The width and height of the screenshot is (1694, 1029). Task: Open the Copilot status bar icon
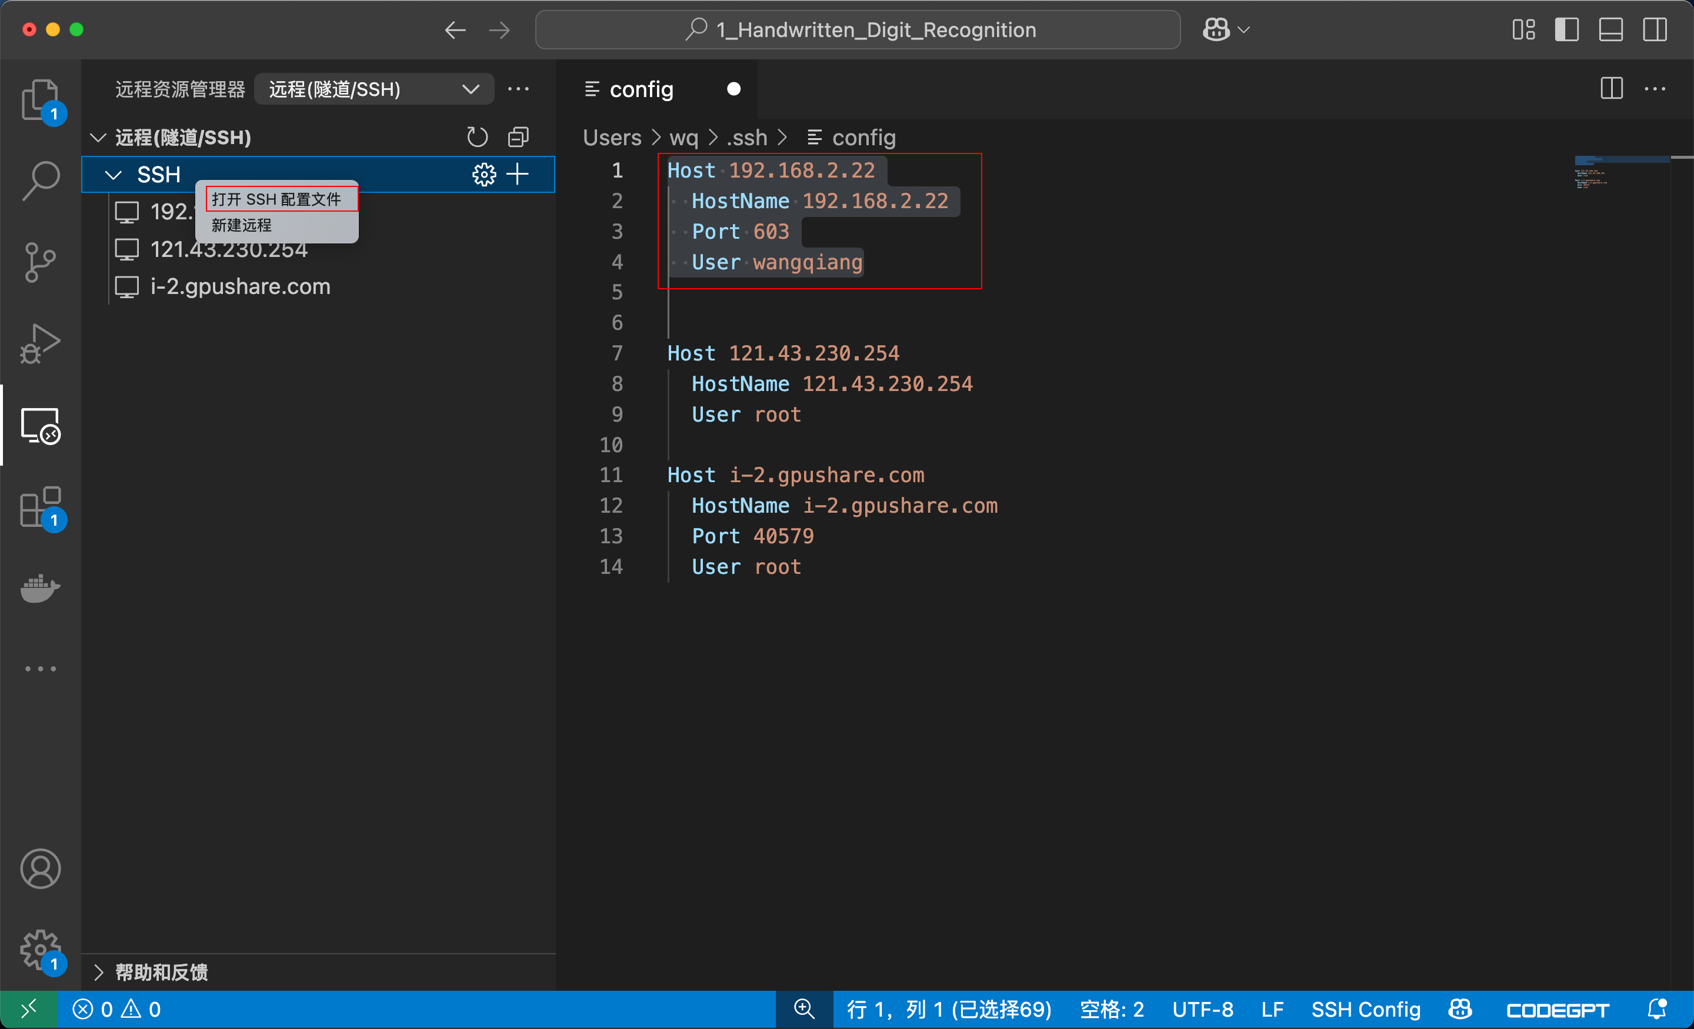(1460, 1009)
